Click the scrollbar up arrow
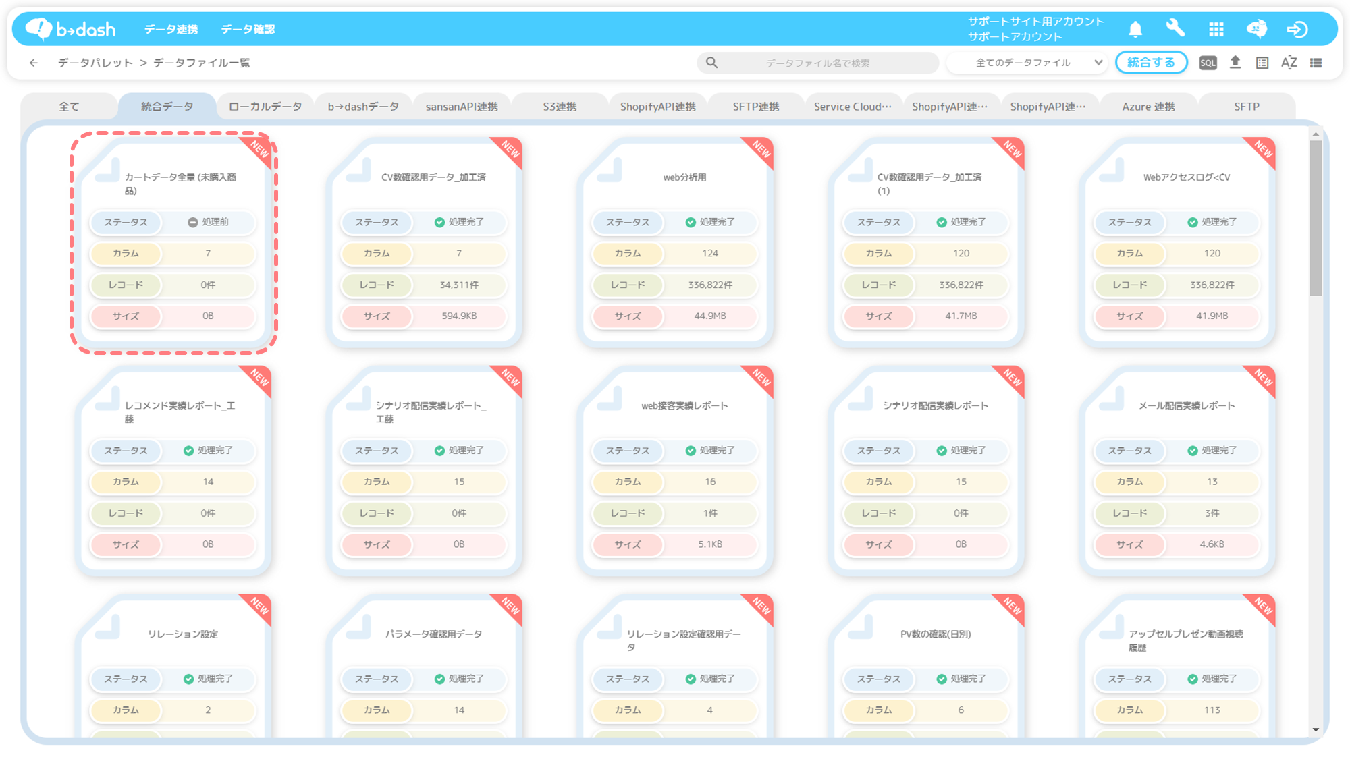The height and width of the screenshot is (759, 1350). (x=1316, y=134)
